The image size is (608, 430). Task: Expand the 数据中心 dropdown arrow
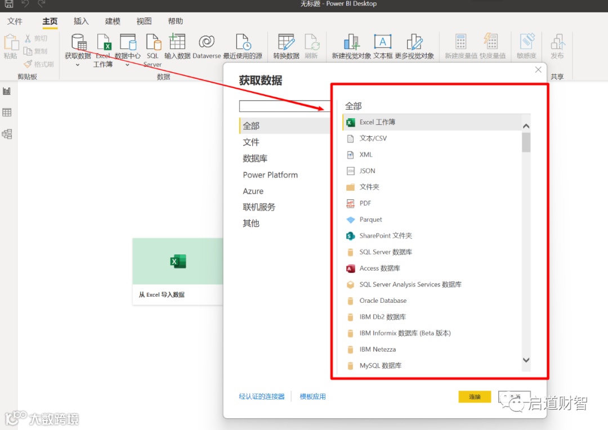click(x=127, y=65)
